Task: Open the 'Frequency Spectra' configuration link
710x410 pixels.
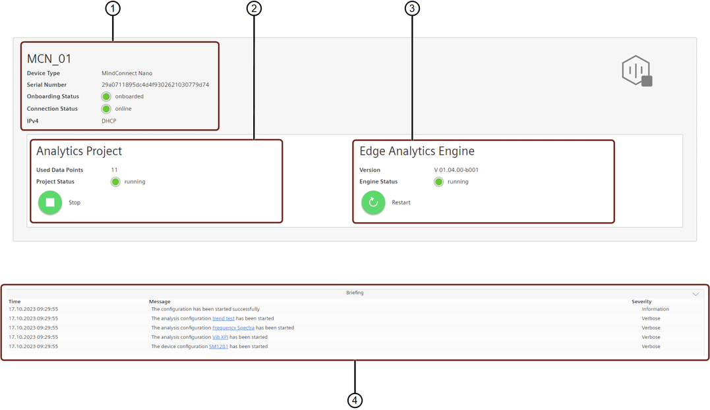Action: (x=233, y=328)
